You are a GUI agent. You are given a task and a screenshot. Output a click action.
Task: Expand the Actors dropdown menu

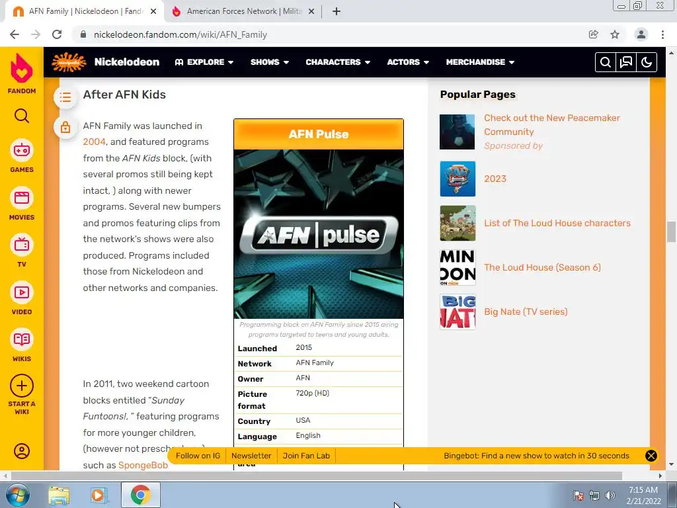click(x=408, y=62)
